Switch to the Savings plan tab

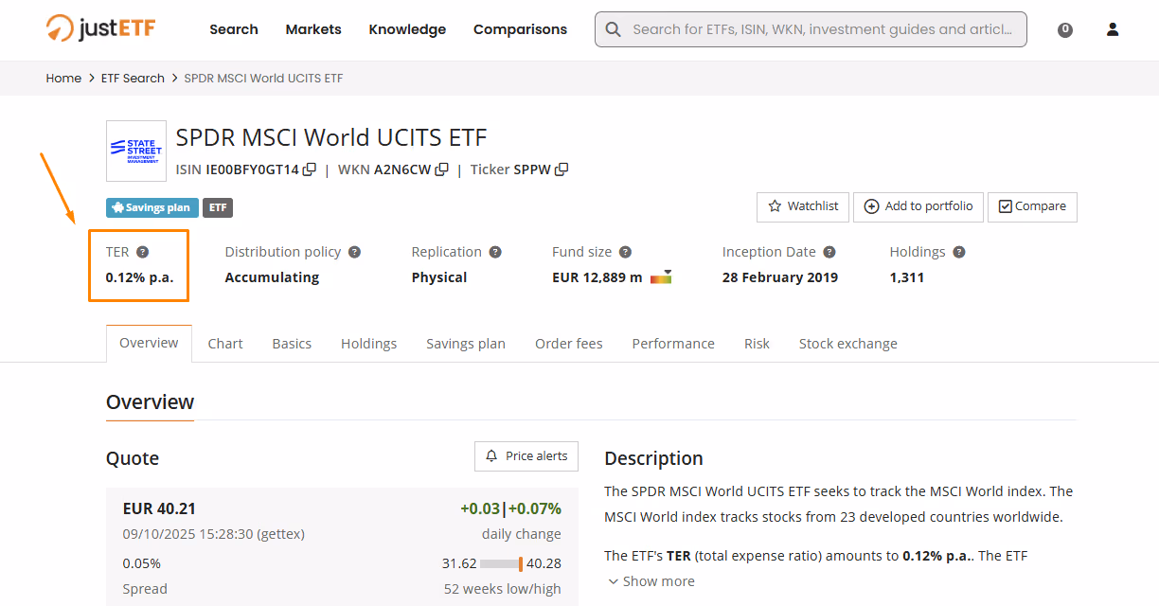(466, 344)
